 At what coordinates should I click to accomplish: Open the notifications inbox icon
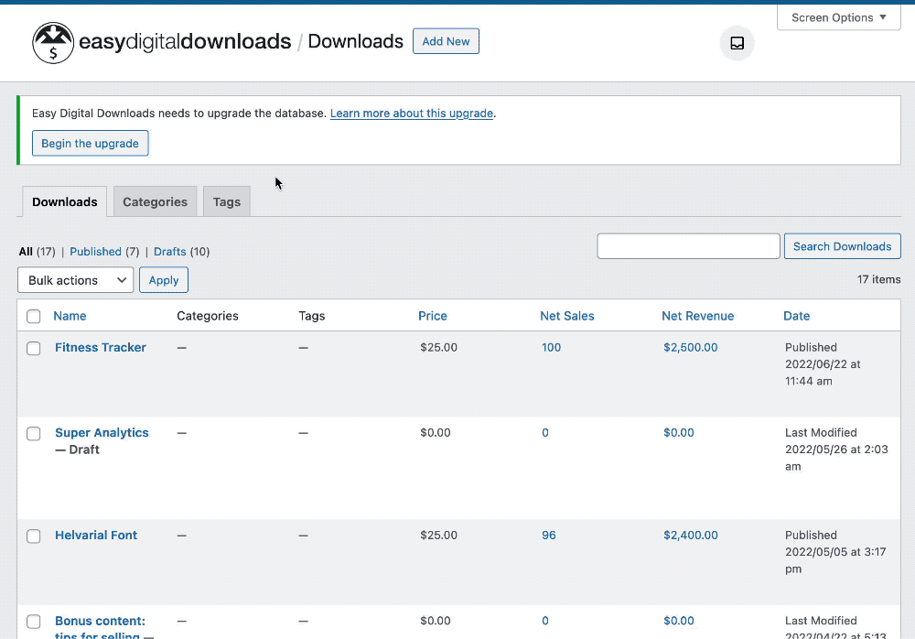pyautogui.click(x=737, y=43)
